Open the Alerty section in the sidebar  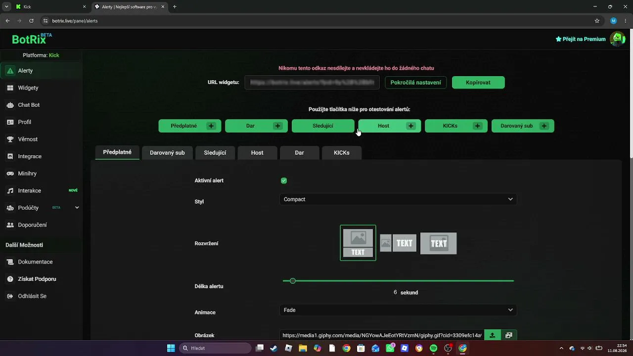(41, 71)
